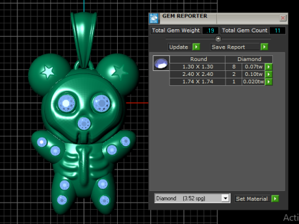The height and width of the screenshot is (224, 299).
Task: Click the Diamond column header
Action: (x=249, y=59)
